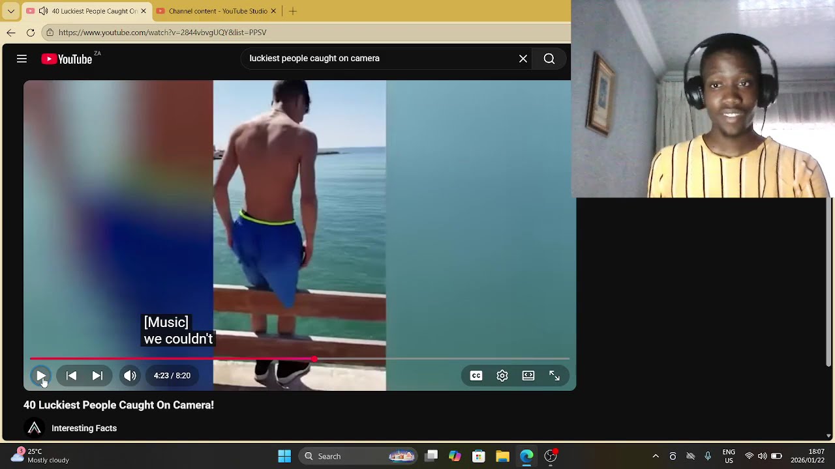Open the Interesting Facts channel avatar
This screenshot has width=835, height=469.
[x=35, y=428]
